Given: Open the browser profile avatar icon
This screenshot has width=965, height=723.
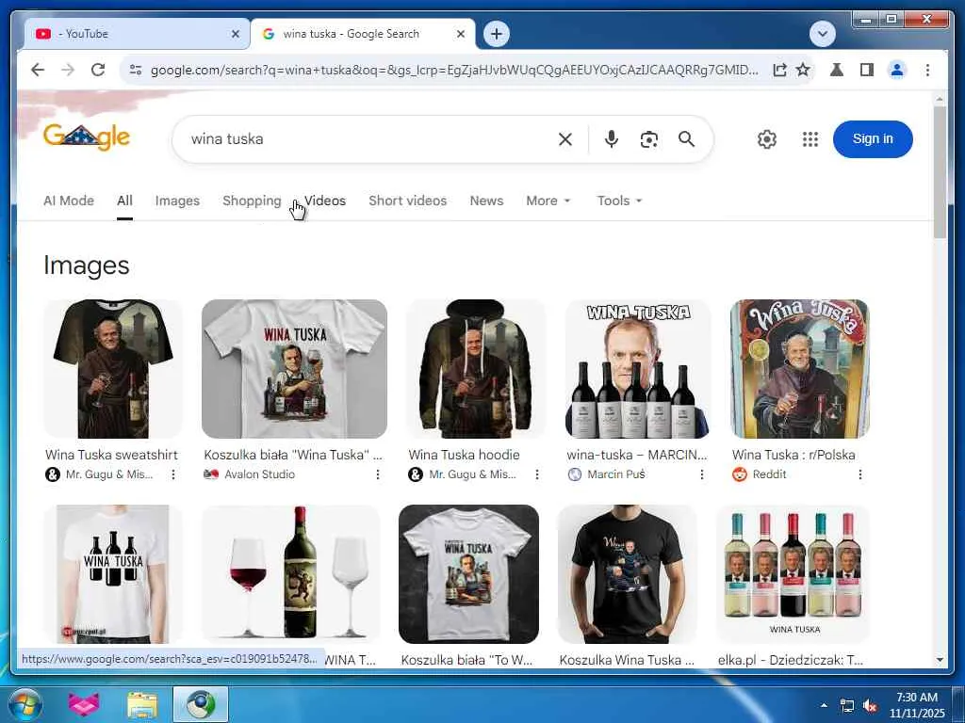Looking at the screenshot, I should (897, 70).
